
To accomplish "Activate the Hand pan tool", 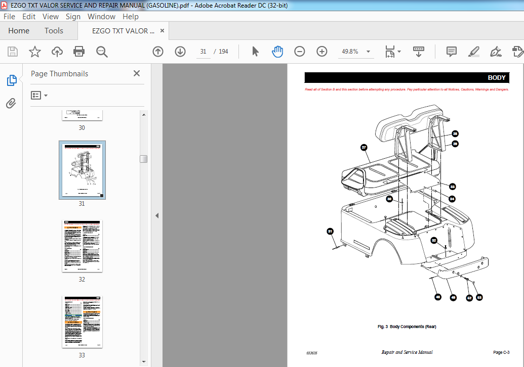I will click(277, 52).
